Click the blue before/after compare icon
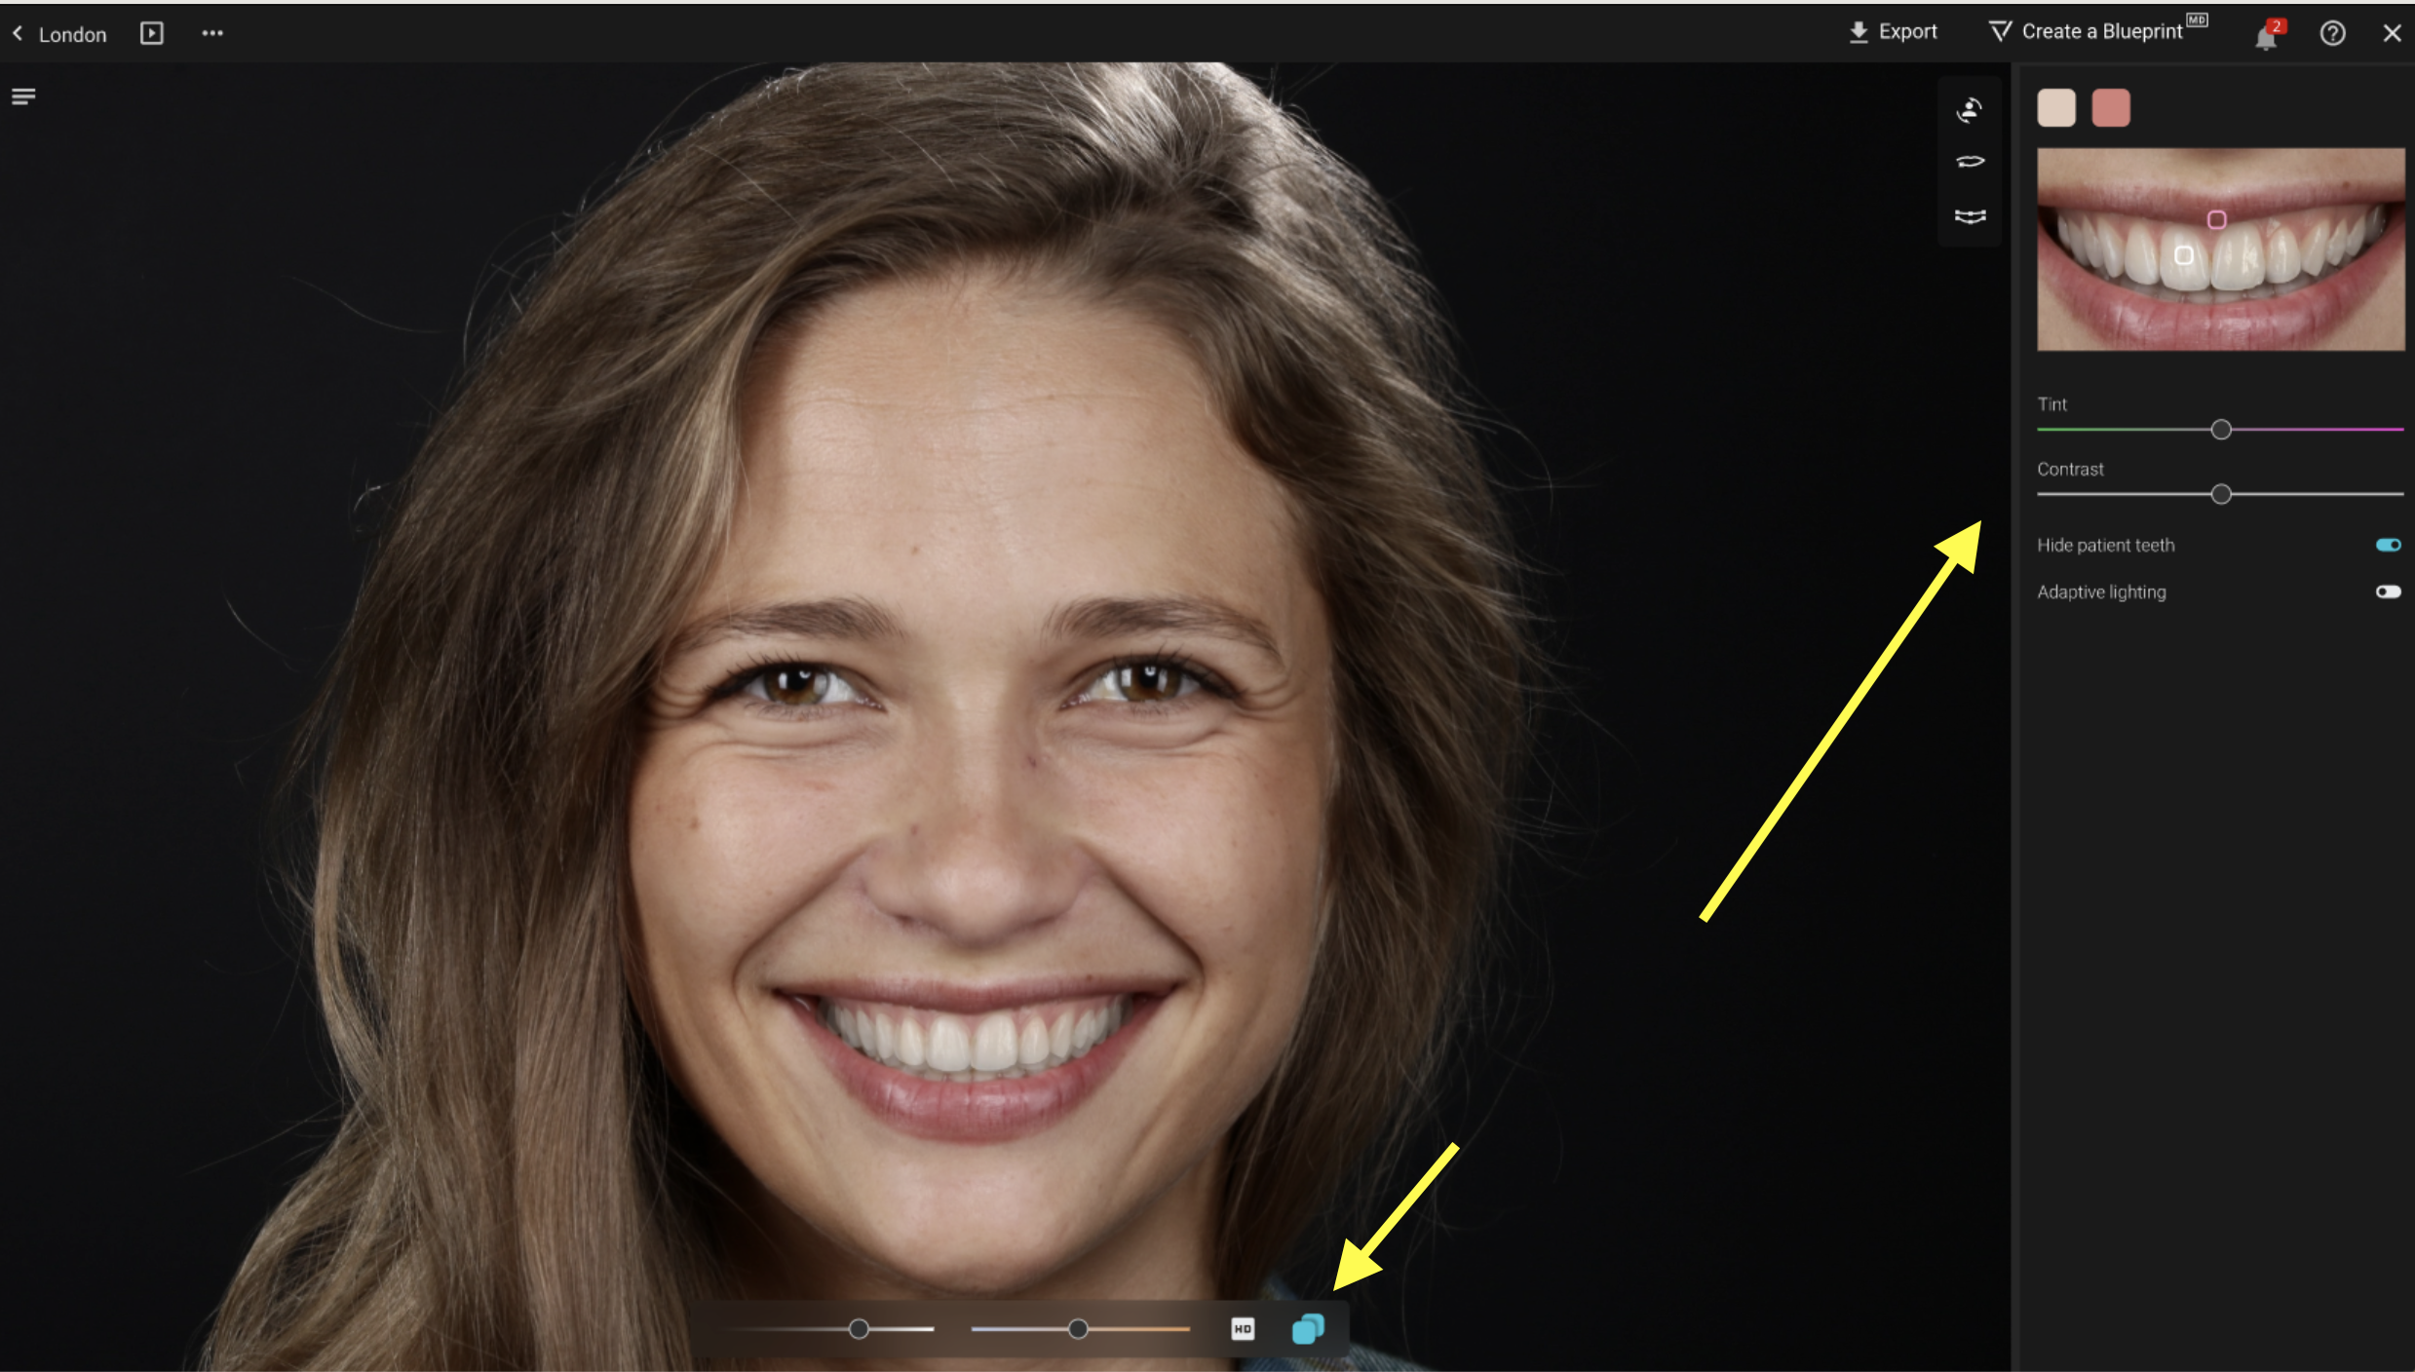The image size is (2415, 1372). [1308, 1329]
